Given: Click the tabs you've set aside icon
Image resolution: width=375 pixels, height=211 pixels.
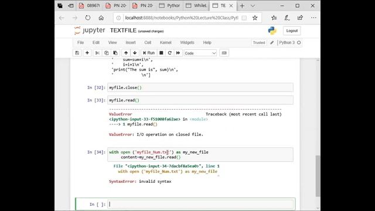Looking at the screenshot, I should [60, 6].
